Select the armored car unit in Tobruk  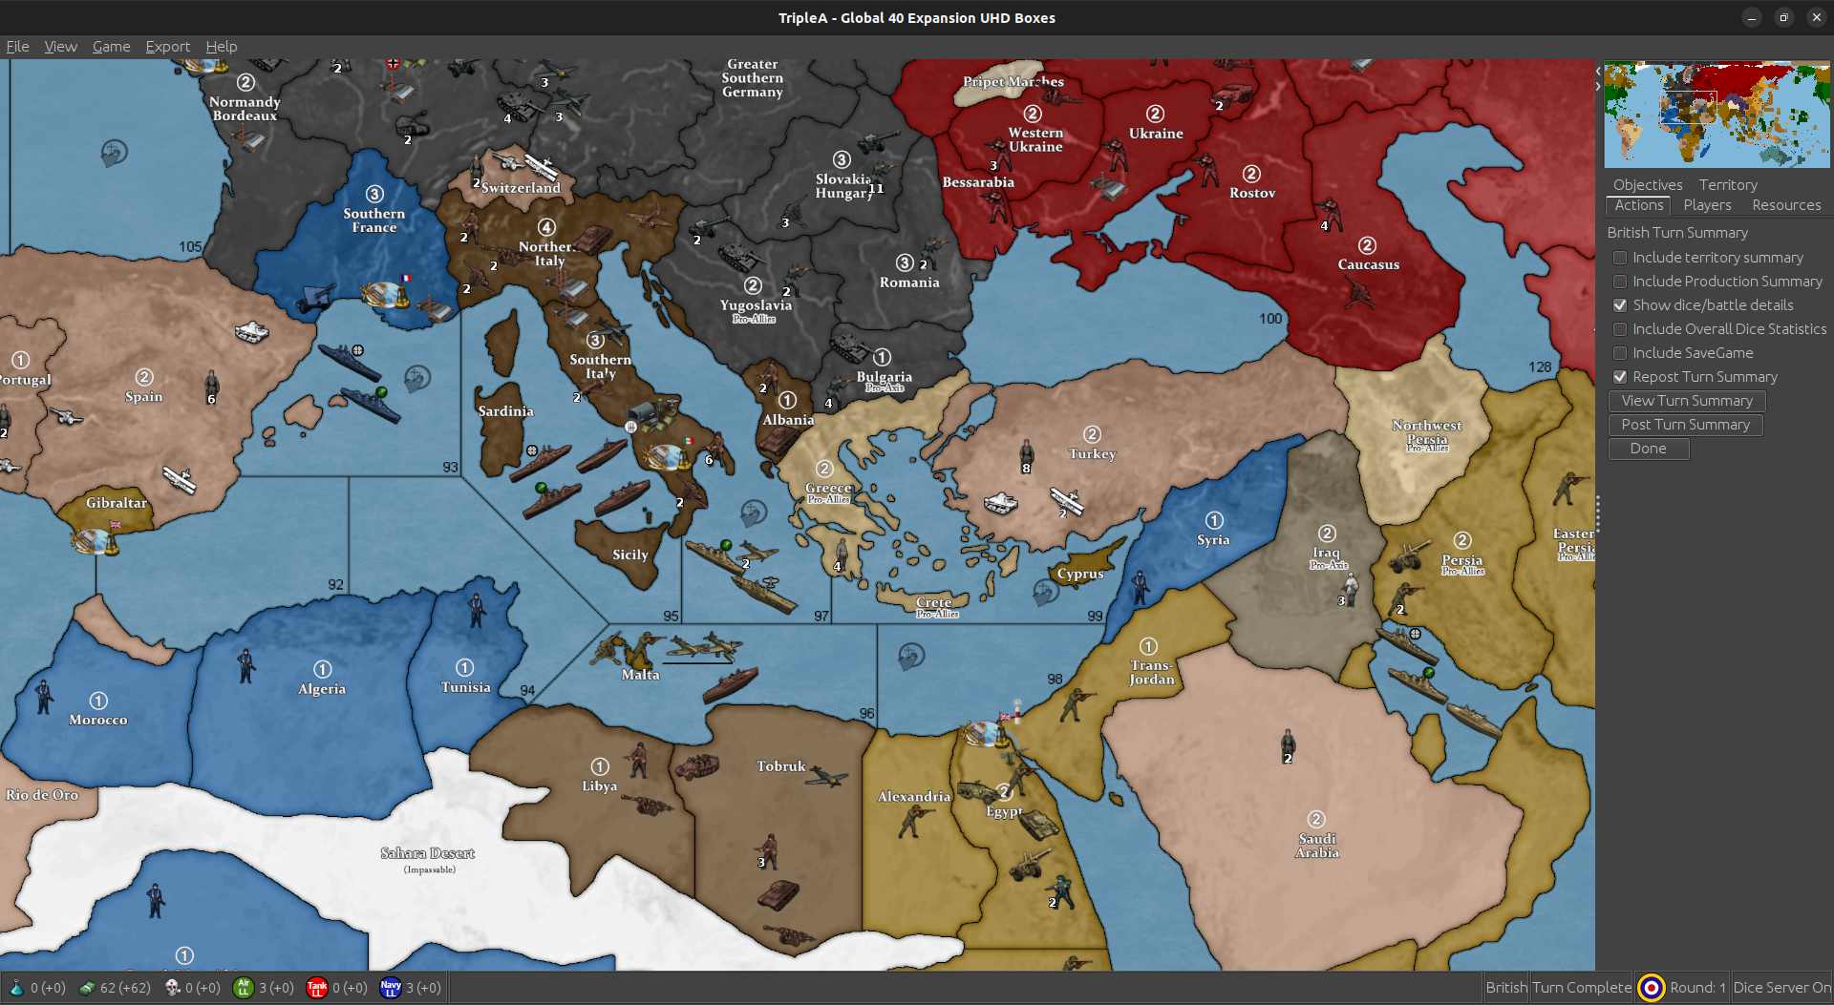click(697, 765)
